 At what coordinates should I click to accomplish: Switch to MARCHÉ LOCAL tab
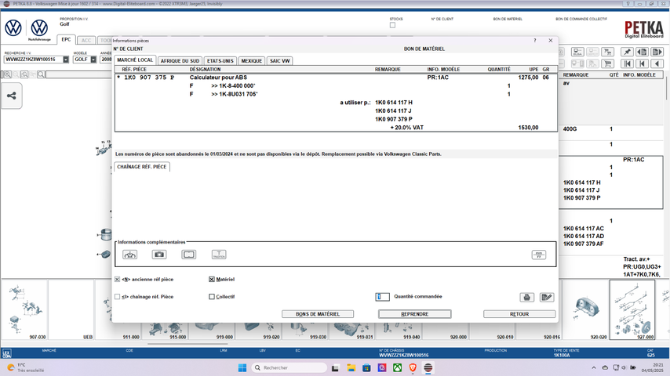click(135, 60)
